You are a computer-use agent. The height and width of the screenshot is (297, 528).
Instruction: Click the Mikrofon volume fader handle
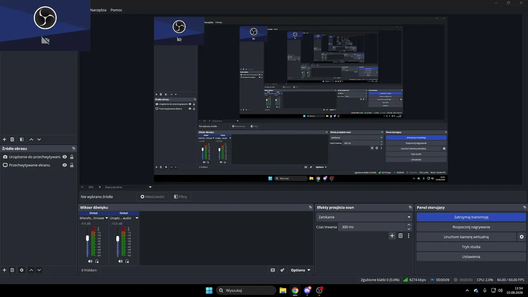[x=87, y=238]
